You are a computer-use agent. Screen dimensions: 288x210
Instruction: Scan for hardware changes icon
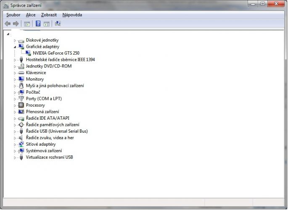[58, 24]
